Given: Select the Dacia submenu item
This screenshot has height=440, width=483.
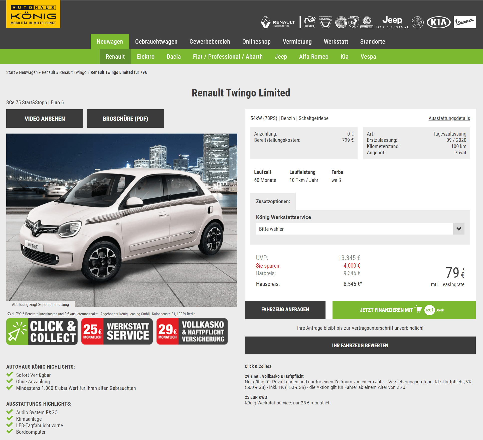Looking at the screenshot, I should (174, 57).
